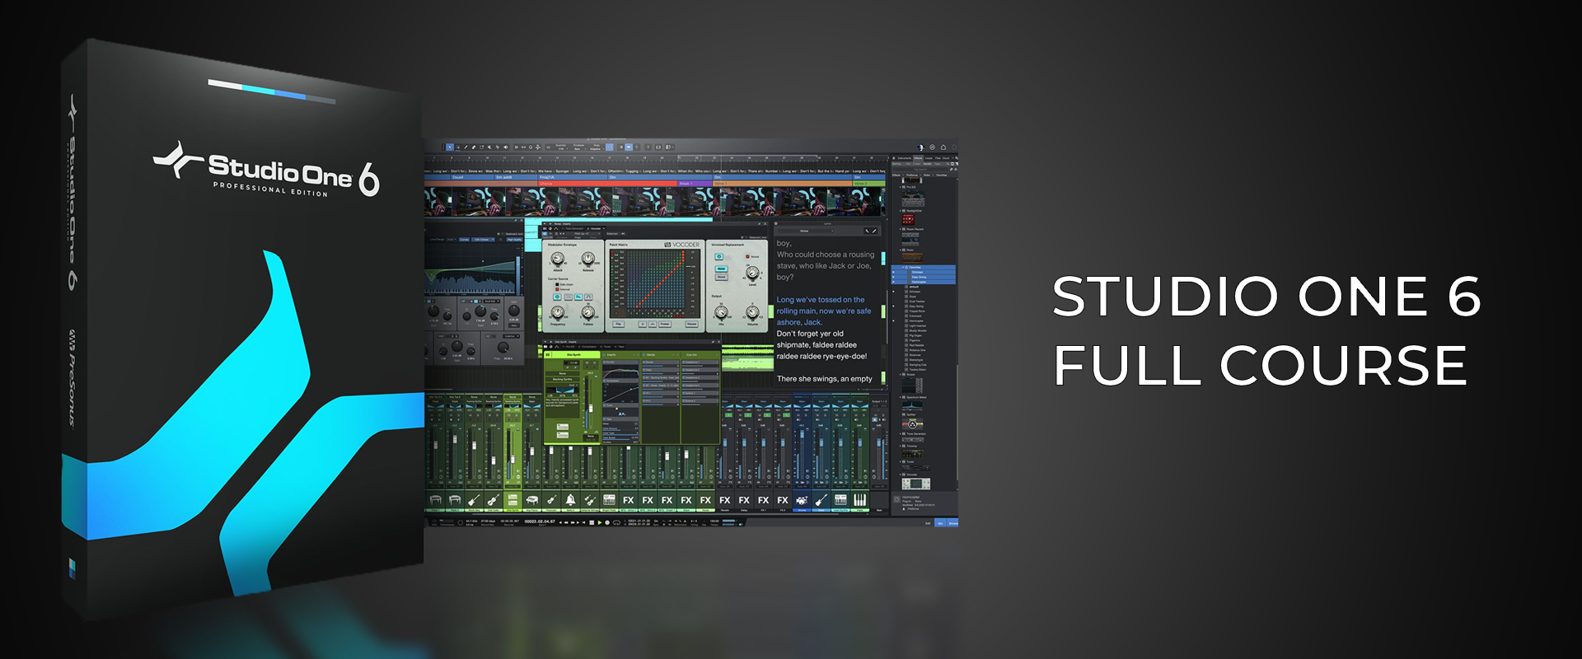Image resolution: width=1582 pixels, height=659 pixels.
Task: Click the bass guitar channel icon
Action: [821, 500]
